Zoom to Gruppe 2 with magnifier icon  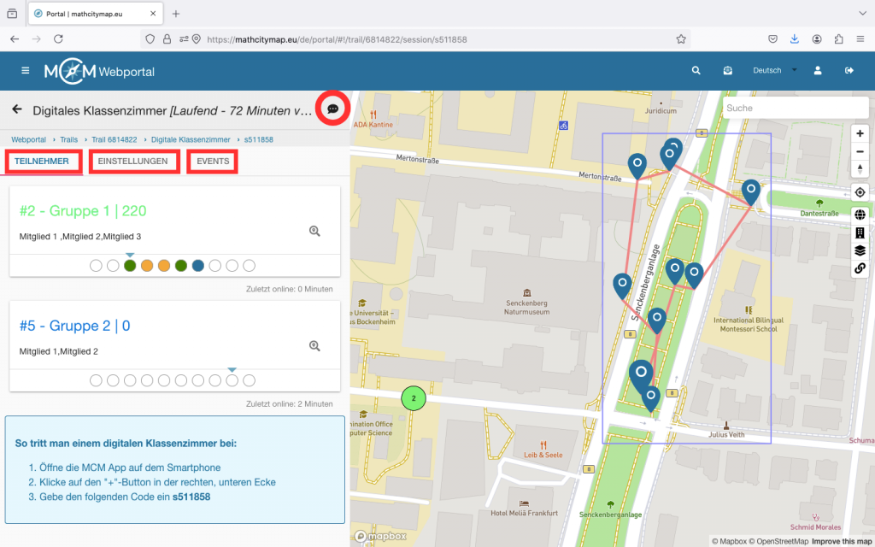click(314, 346)
